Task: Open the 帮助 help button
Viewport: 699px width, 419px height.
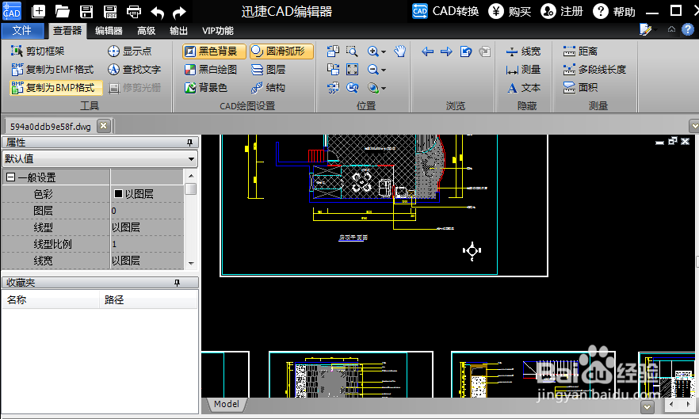Action: (x=614, y=11)
